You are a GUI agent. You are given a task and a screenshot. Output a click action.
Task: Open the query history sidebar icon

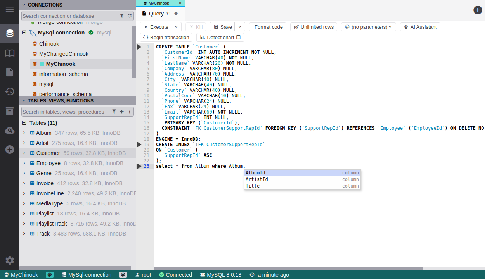[10, 91]
